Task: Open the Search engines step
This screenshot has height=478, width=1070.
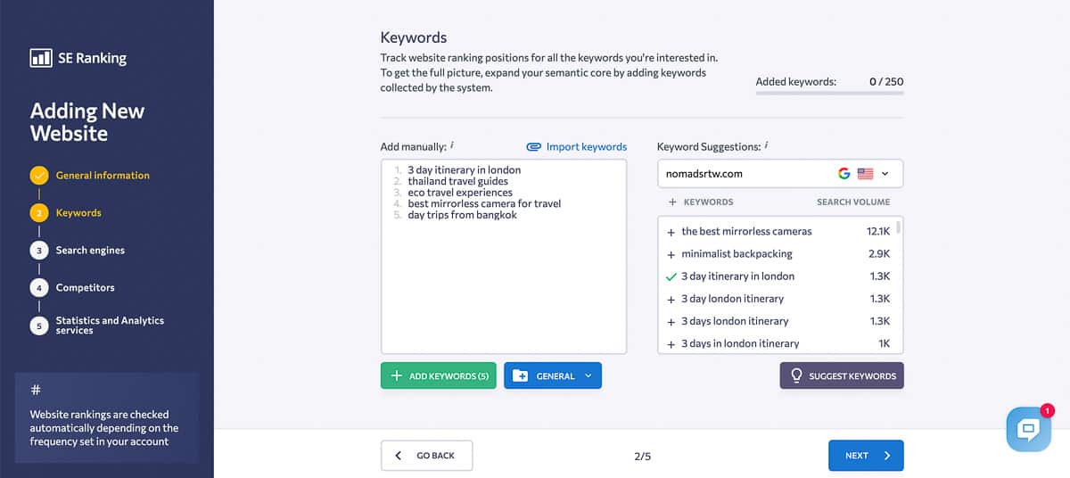Action: coord(90,251)
